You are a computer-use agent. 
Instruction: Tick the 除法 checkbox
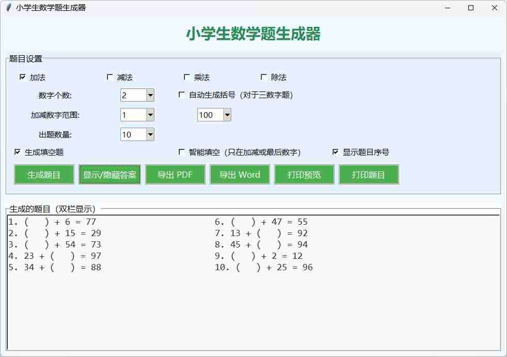[264, 77]
